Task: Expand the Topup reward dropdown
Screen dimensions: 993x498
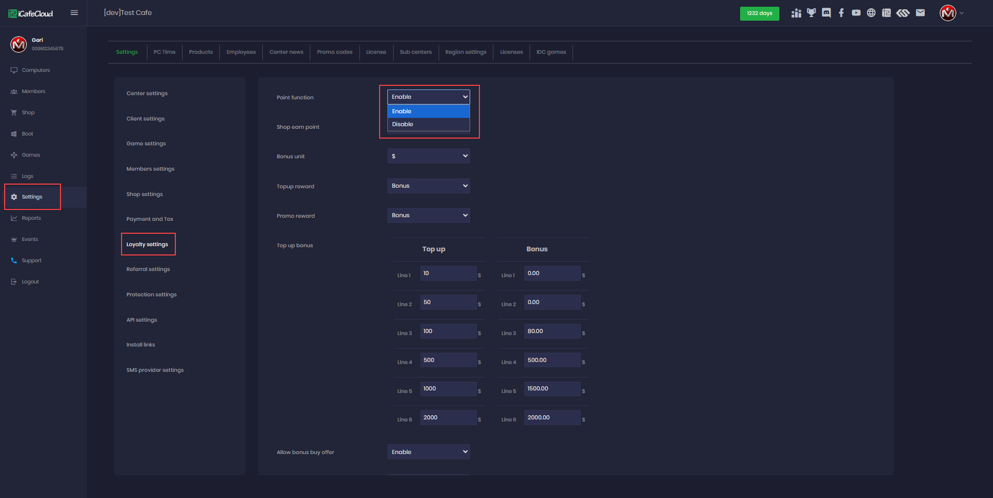Action: [428, 186]
